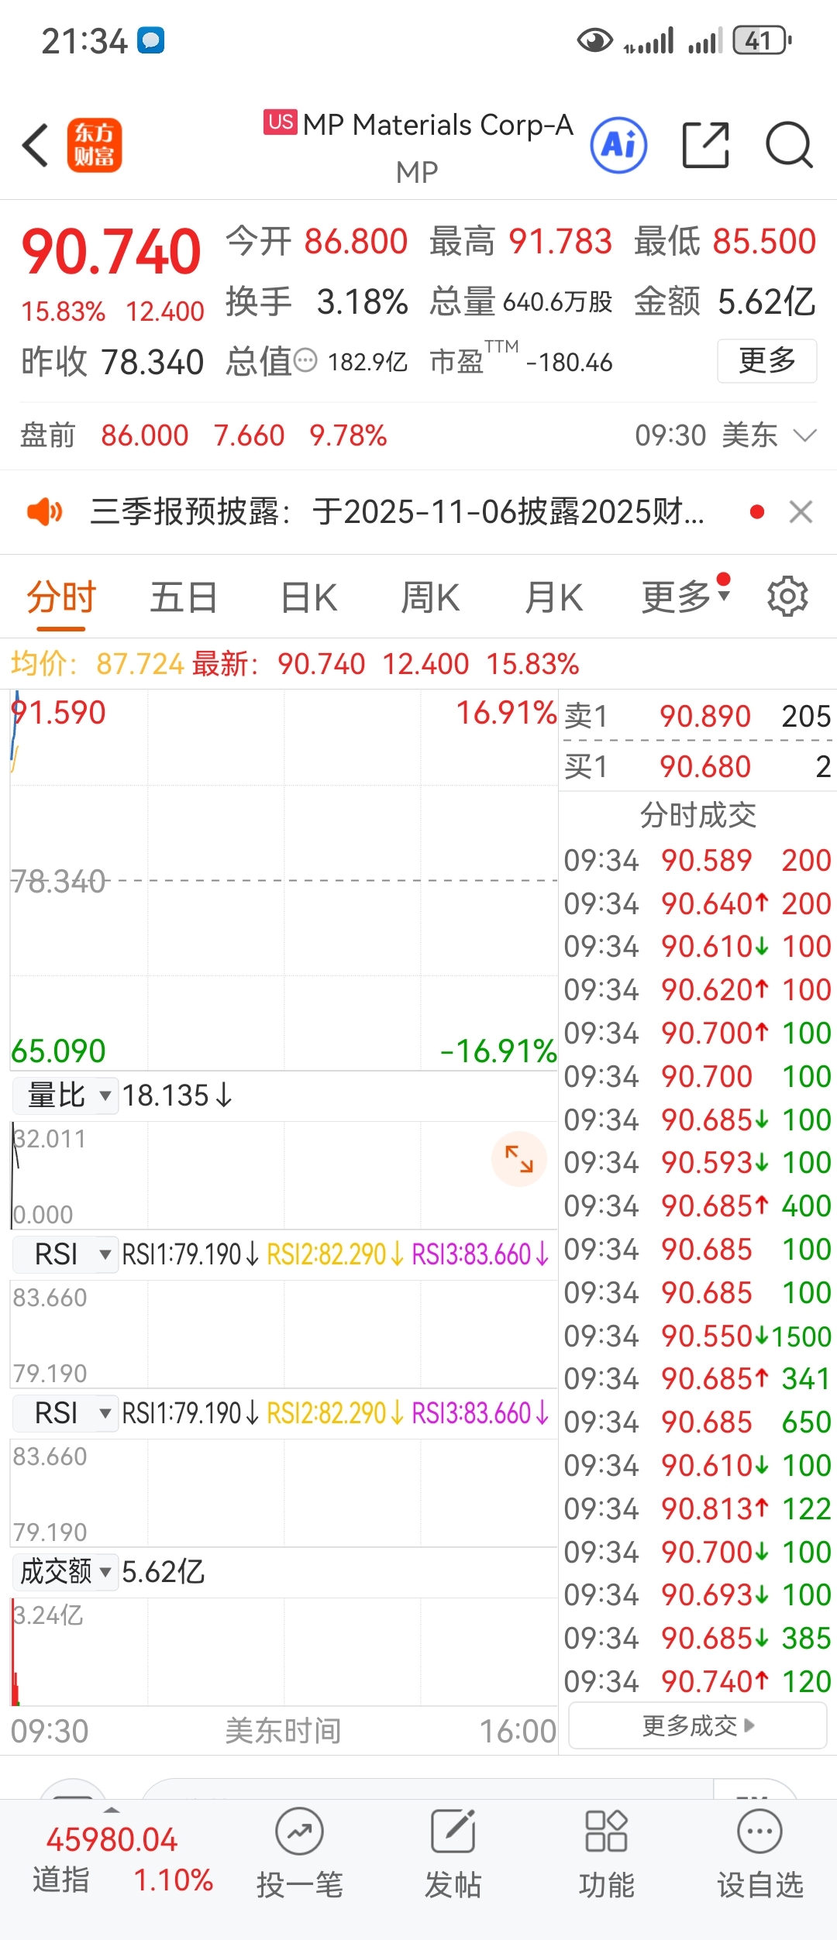The image size is (837, 1940).
Task: Open the 成交额 indicator dropdown
Action: (x=66, y=1572)
